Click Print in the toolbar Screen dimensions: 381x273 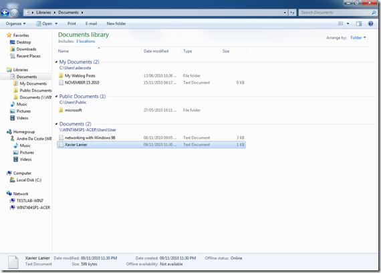tap(72, 23)
